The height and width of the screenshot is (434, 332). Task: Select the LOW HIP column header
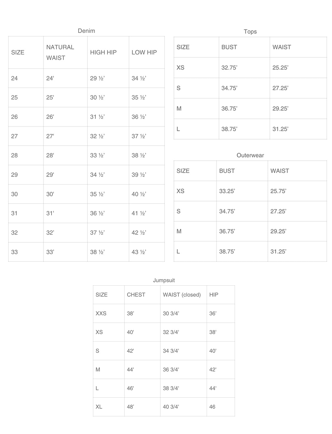click(144, 52)
